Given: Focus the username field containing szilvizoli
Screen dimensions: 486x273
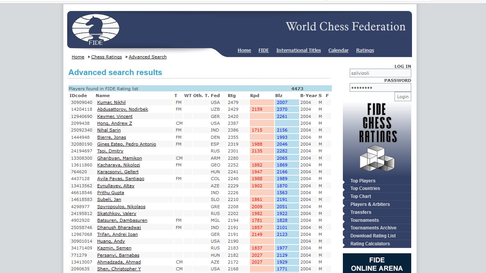Looking at the screenshot, I should pyautogui.click(x=380, y=73).
